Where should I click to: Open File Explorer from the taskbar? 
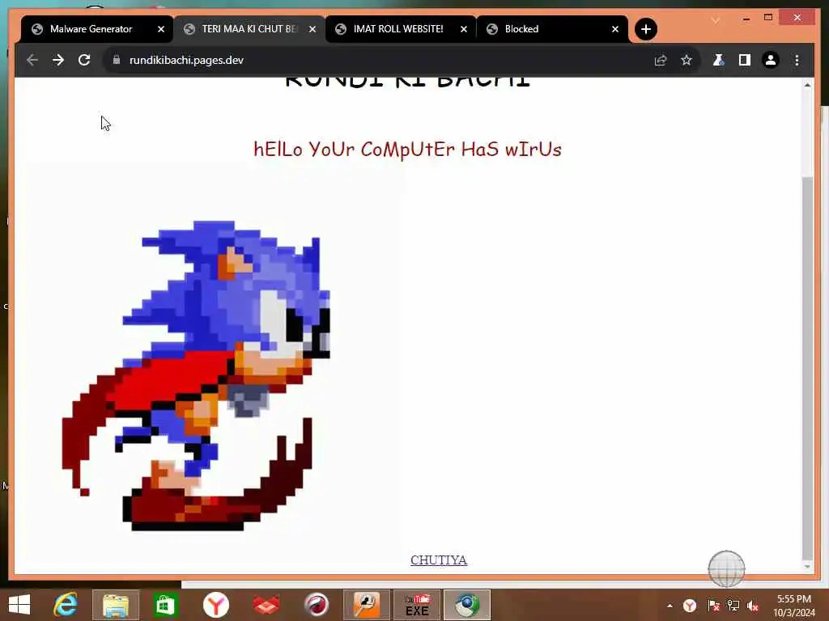point(116,605)
